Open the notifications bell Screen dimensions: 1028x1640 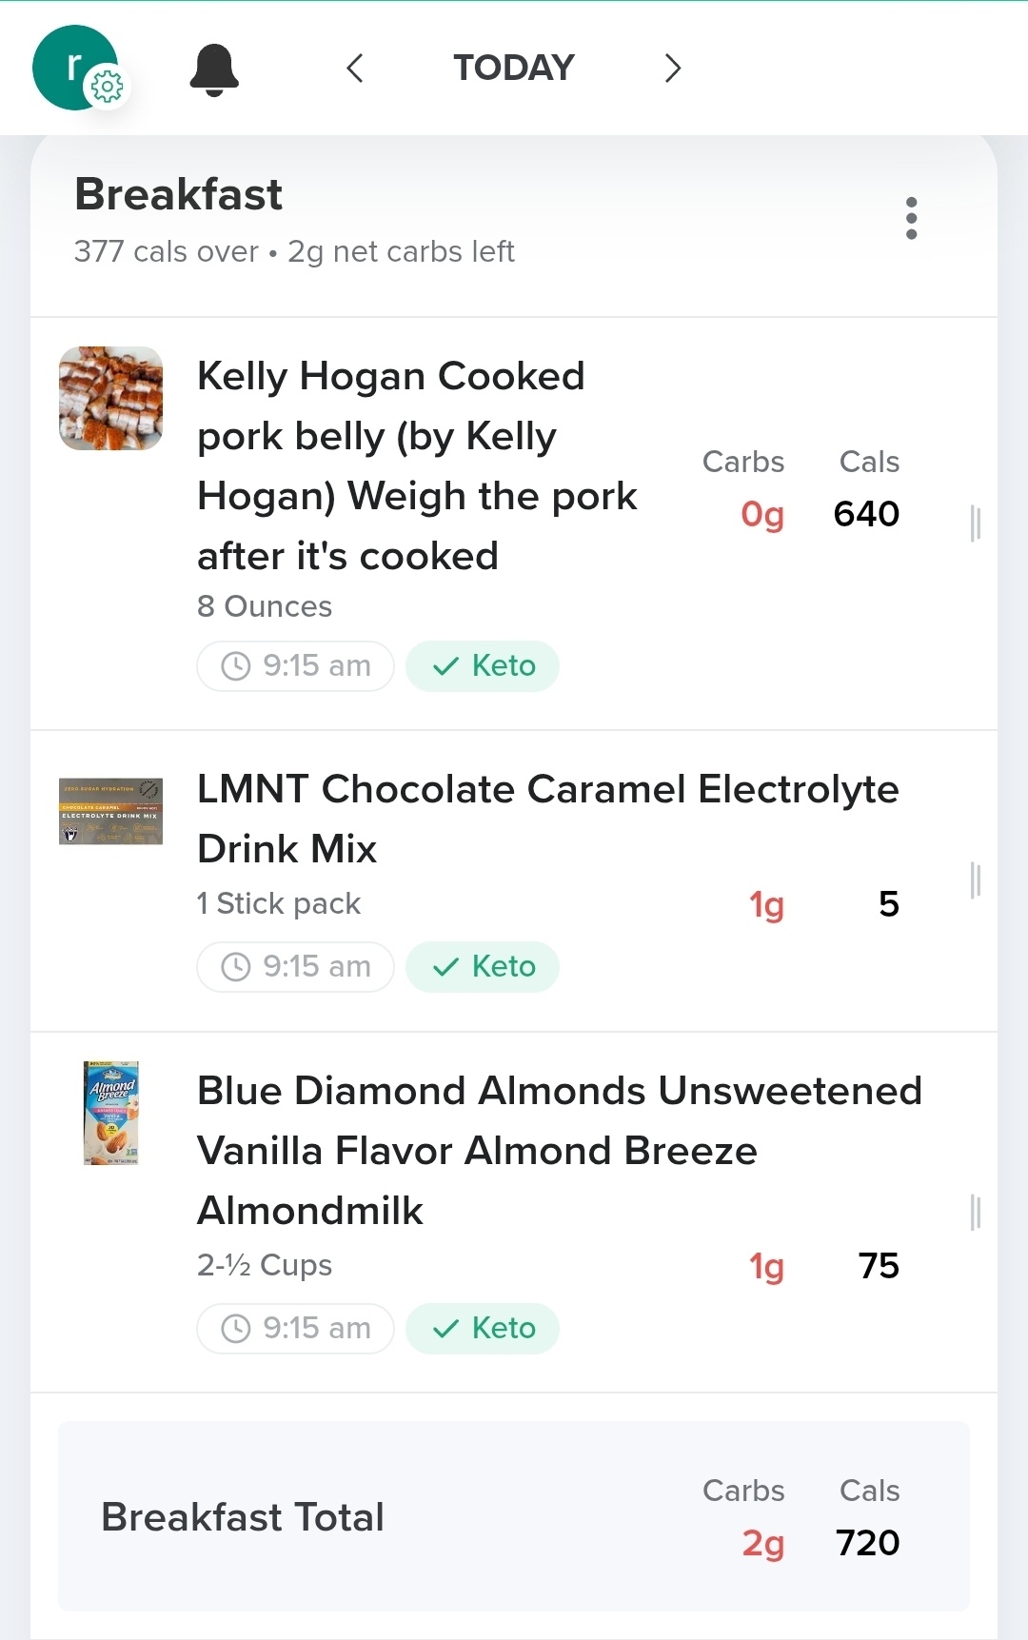[214, 69]
